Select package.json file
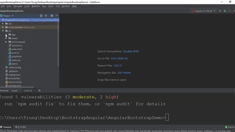Viewport: 235px width, 132px height. click(15, 85)
